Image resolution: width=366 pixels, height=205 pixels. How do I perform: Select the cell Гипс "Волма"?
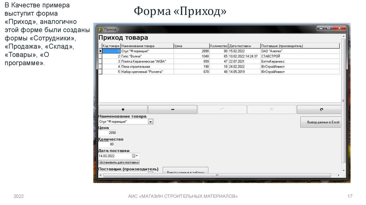pyautogui.click(x=147, y=56)
